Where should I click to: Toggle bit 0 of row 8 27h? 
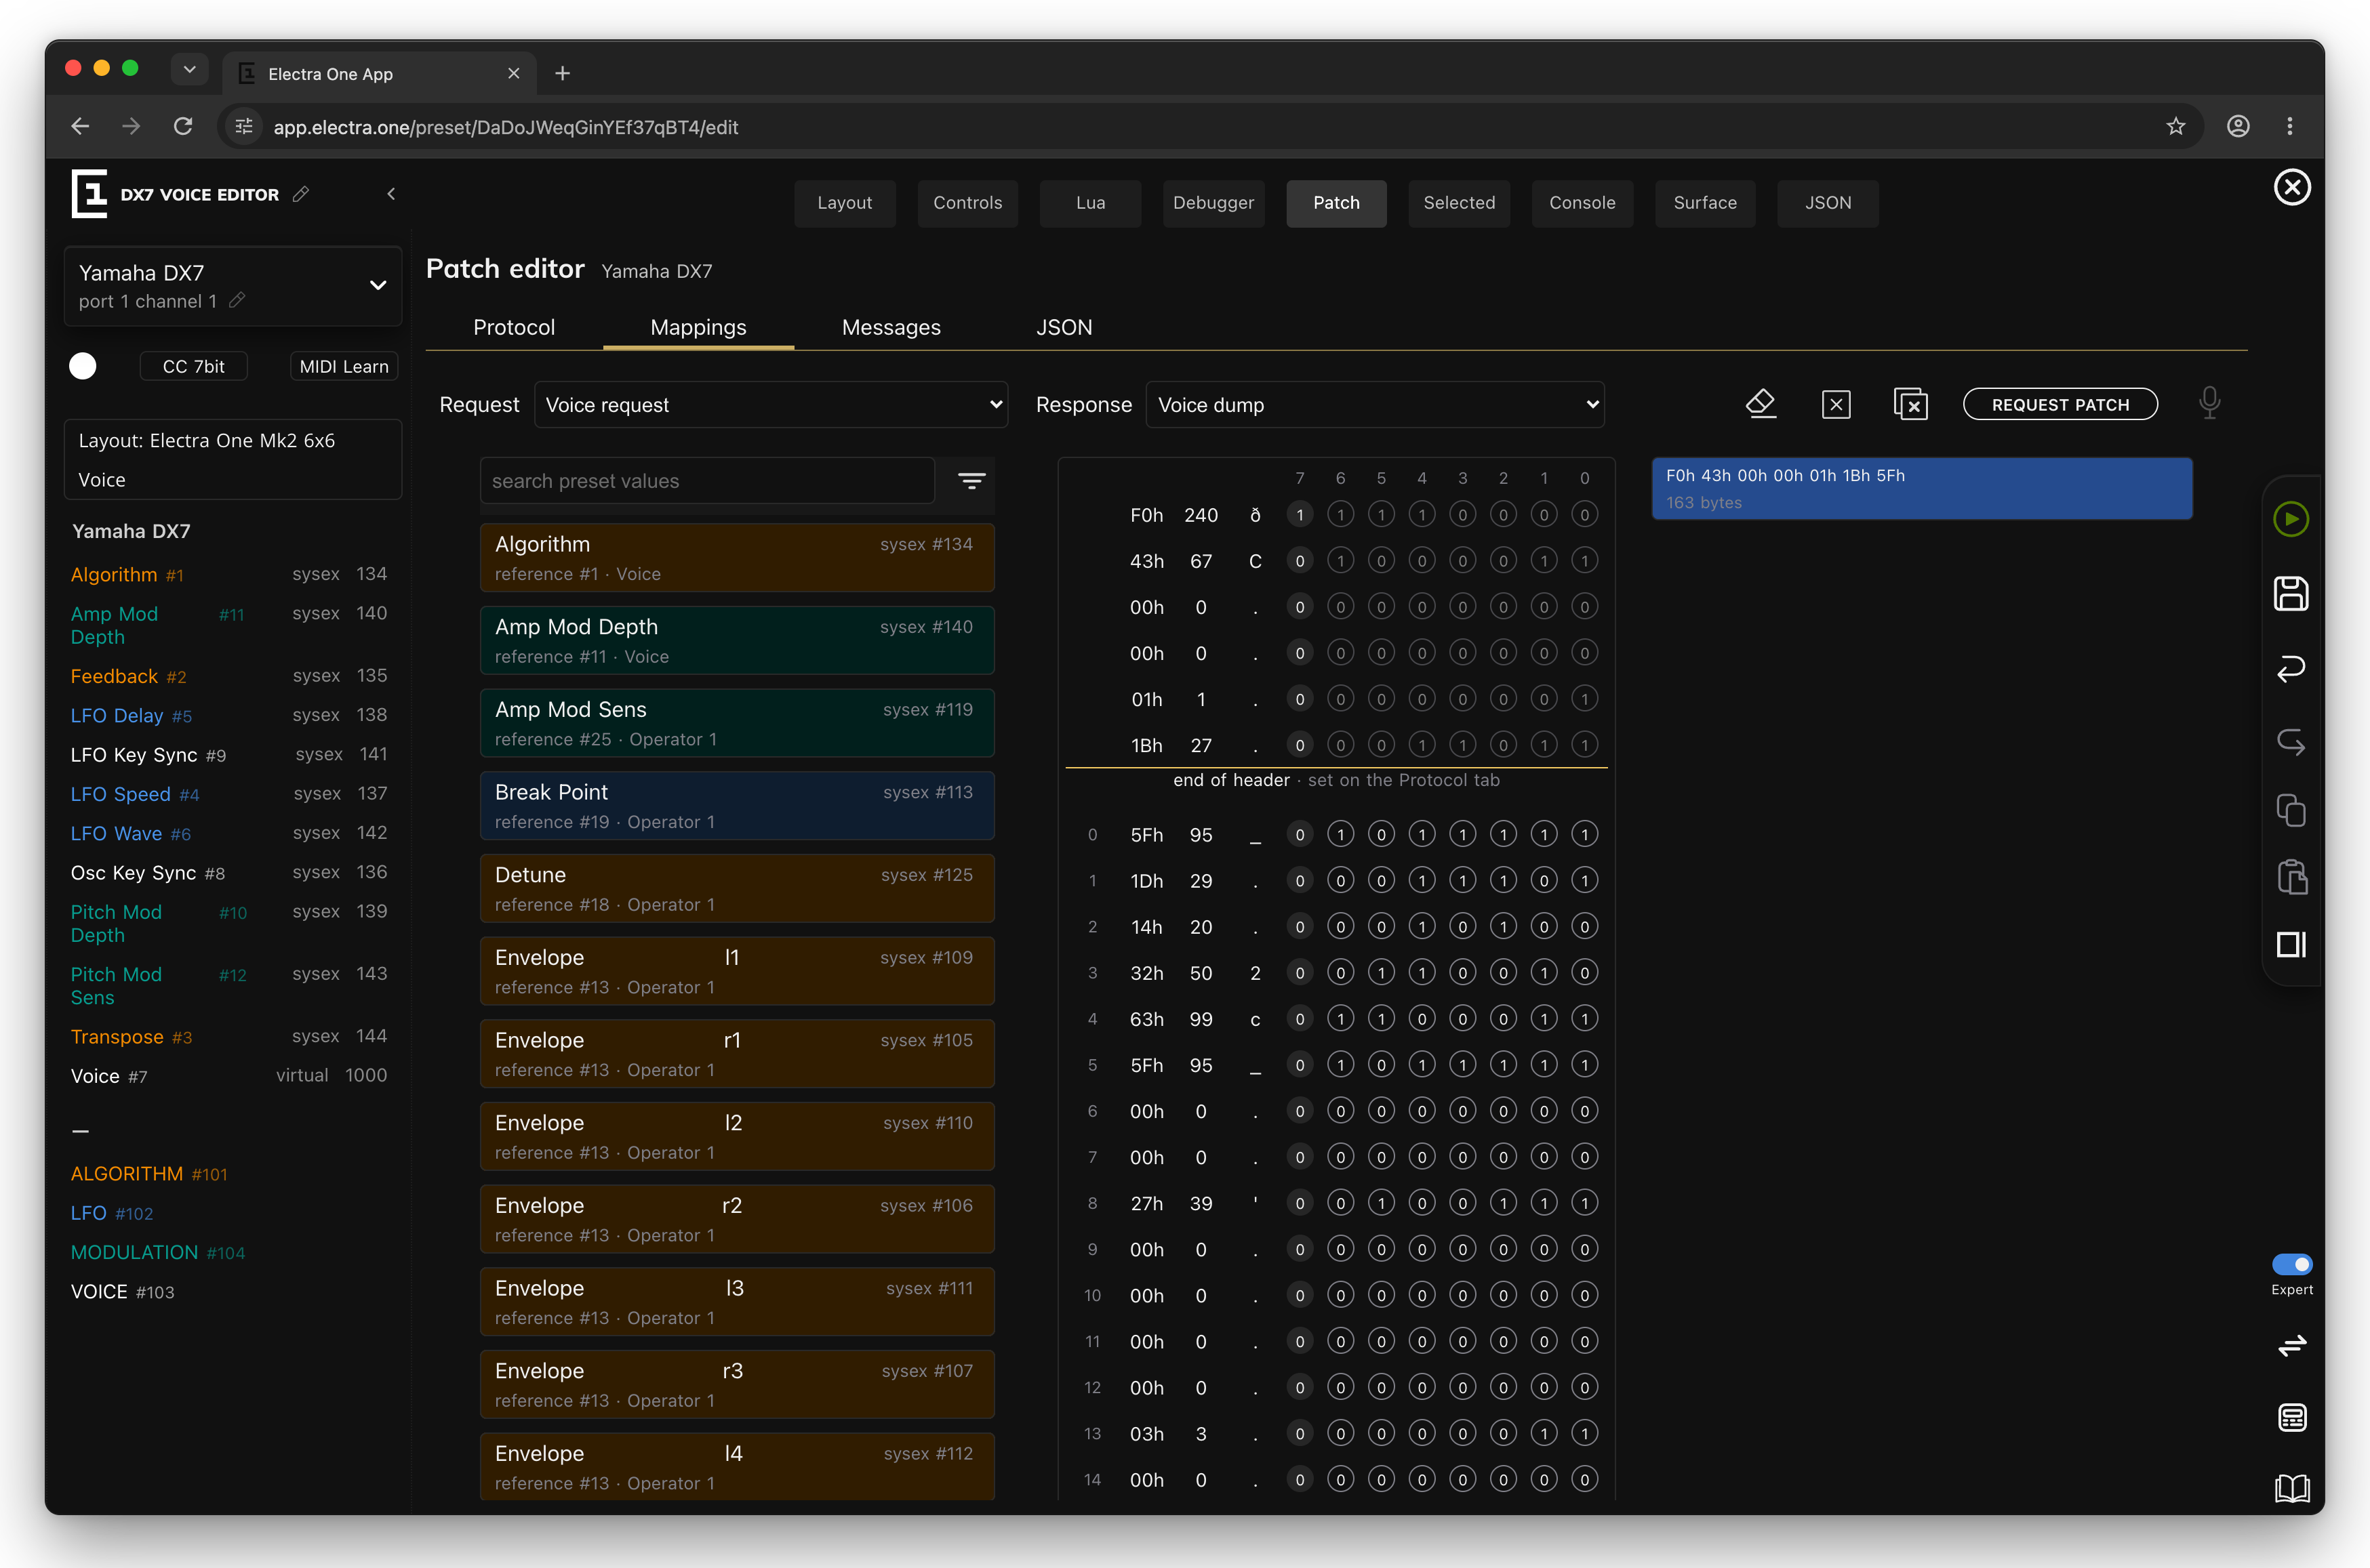[1584, 1203]
